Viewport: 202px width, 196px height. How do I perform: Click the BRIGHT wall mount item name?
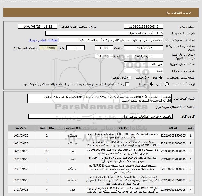(x=123, y=159)
